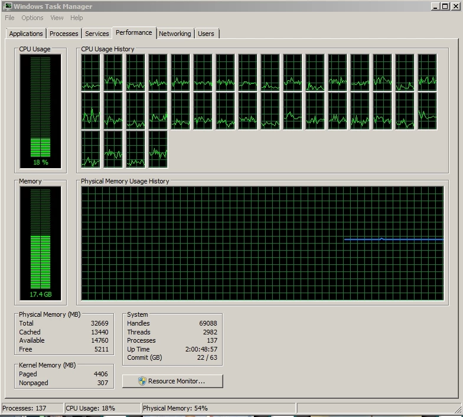The height and width of the screenshot is (417, 463).
Task: Switch to the Applications tab
Action: (26, 34)
